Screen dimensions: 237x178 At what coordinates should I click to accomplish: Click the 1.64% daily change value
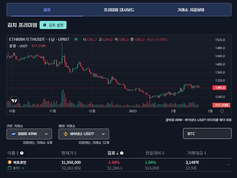151,162
